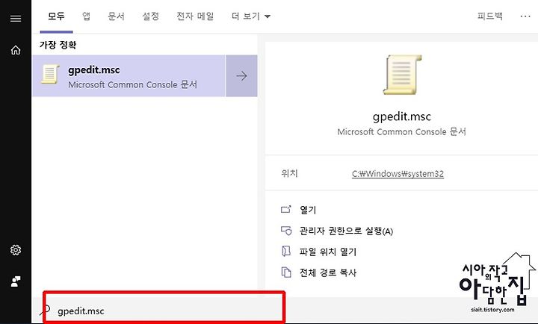
Task: Switch to the 전자 메일 (Email) tab
Action: (x=195, y=16)
